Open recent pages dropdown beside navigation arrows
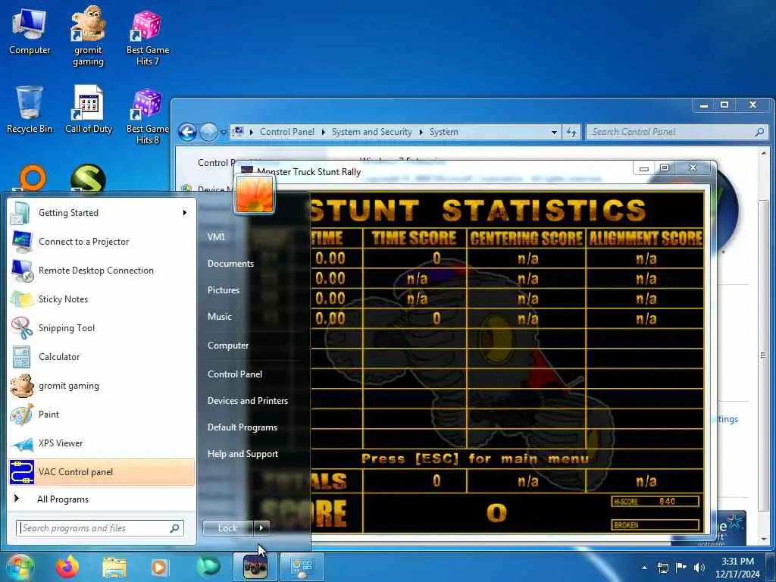776x582 pixels. (x=224, y=132)
